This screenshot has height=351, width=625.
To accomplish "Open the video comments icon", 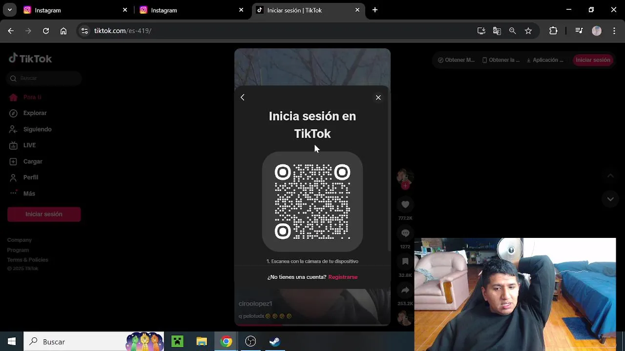I will click(x=405, y=233).
